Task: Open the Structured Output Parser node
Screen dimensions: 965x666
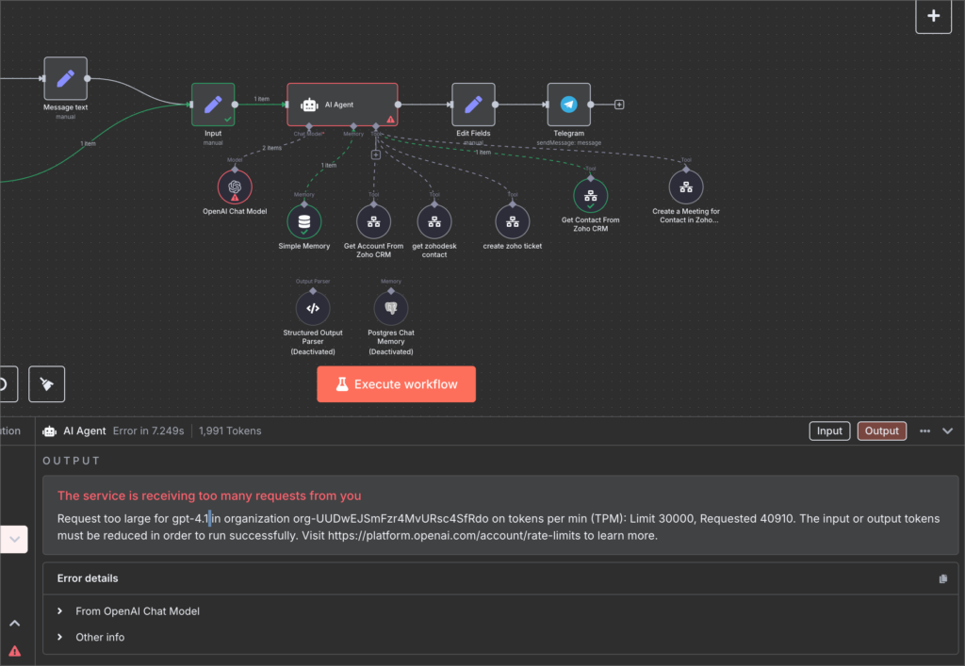Action: 313,308
